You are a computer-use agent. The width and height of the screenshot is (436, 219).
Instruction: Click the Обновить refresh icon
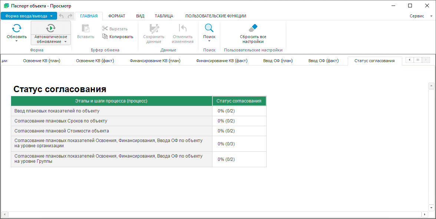click(17, 28)
